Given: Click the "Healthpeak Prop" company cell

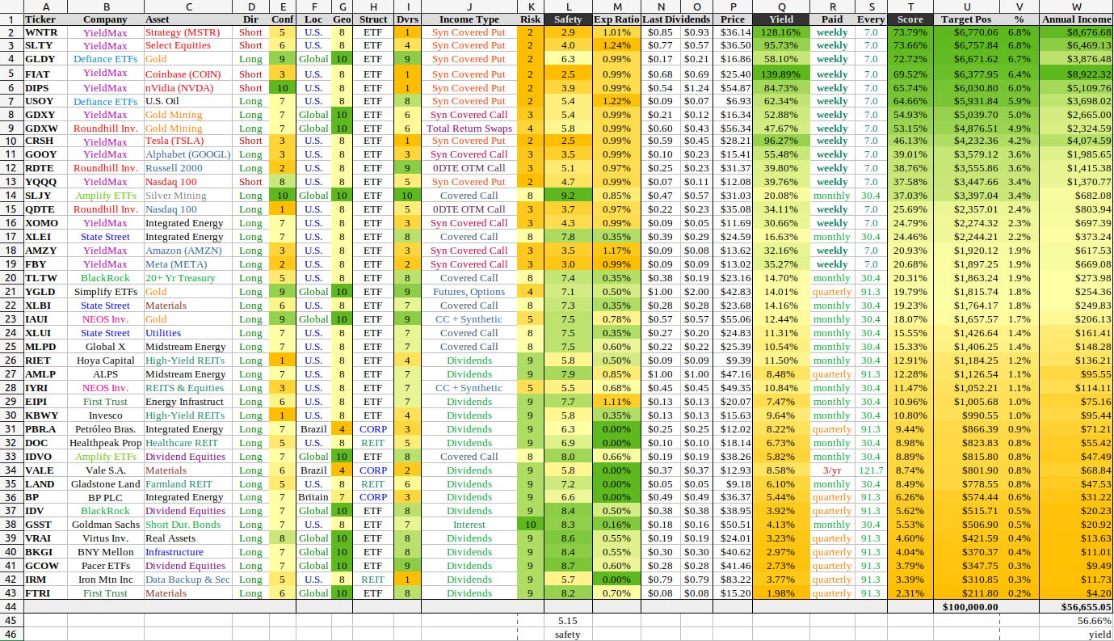Looking at the screenshot, I should point(106,443).
